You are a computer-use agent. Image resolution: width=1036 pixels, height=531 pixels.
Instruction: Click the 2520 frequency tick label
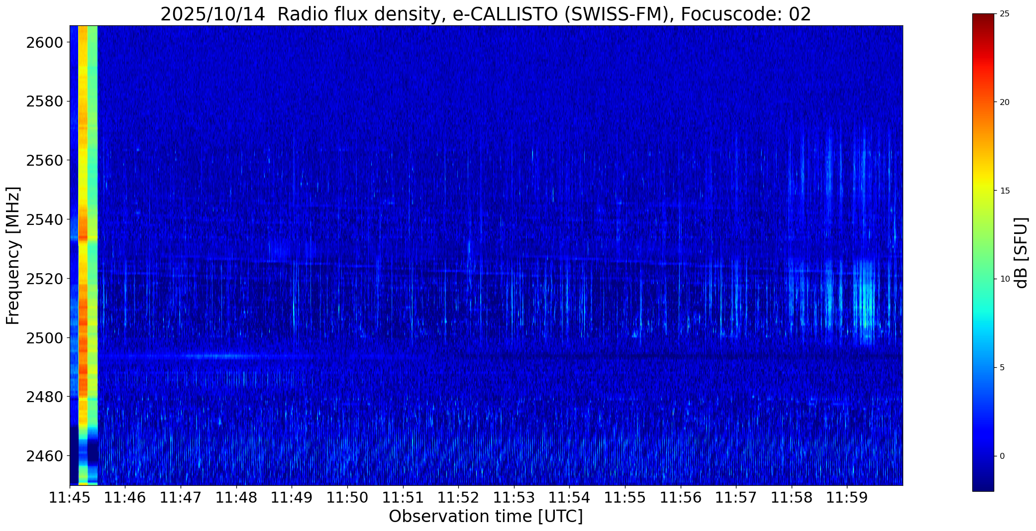coord(45,279)
